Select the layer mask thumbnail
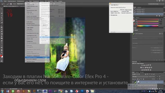This screenshot has width=165, height=93. click(139, 82)
